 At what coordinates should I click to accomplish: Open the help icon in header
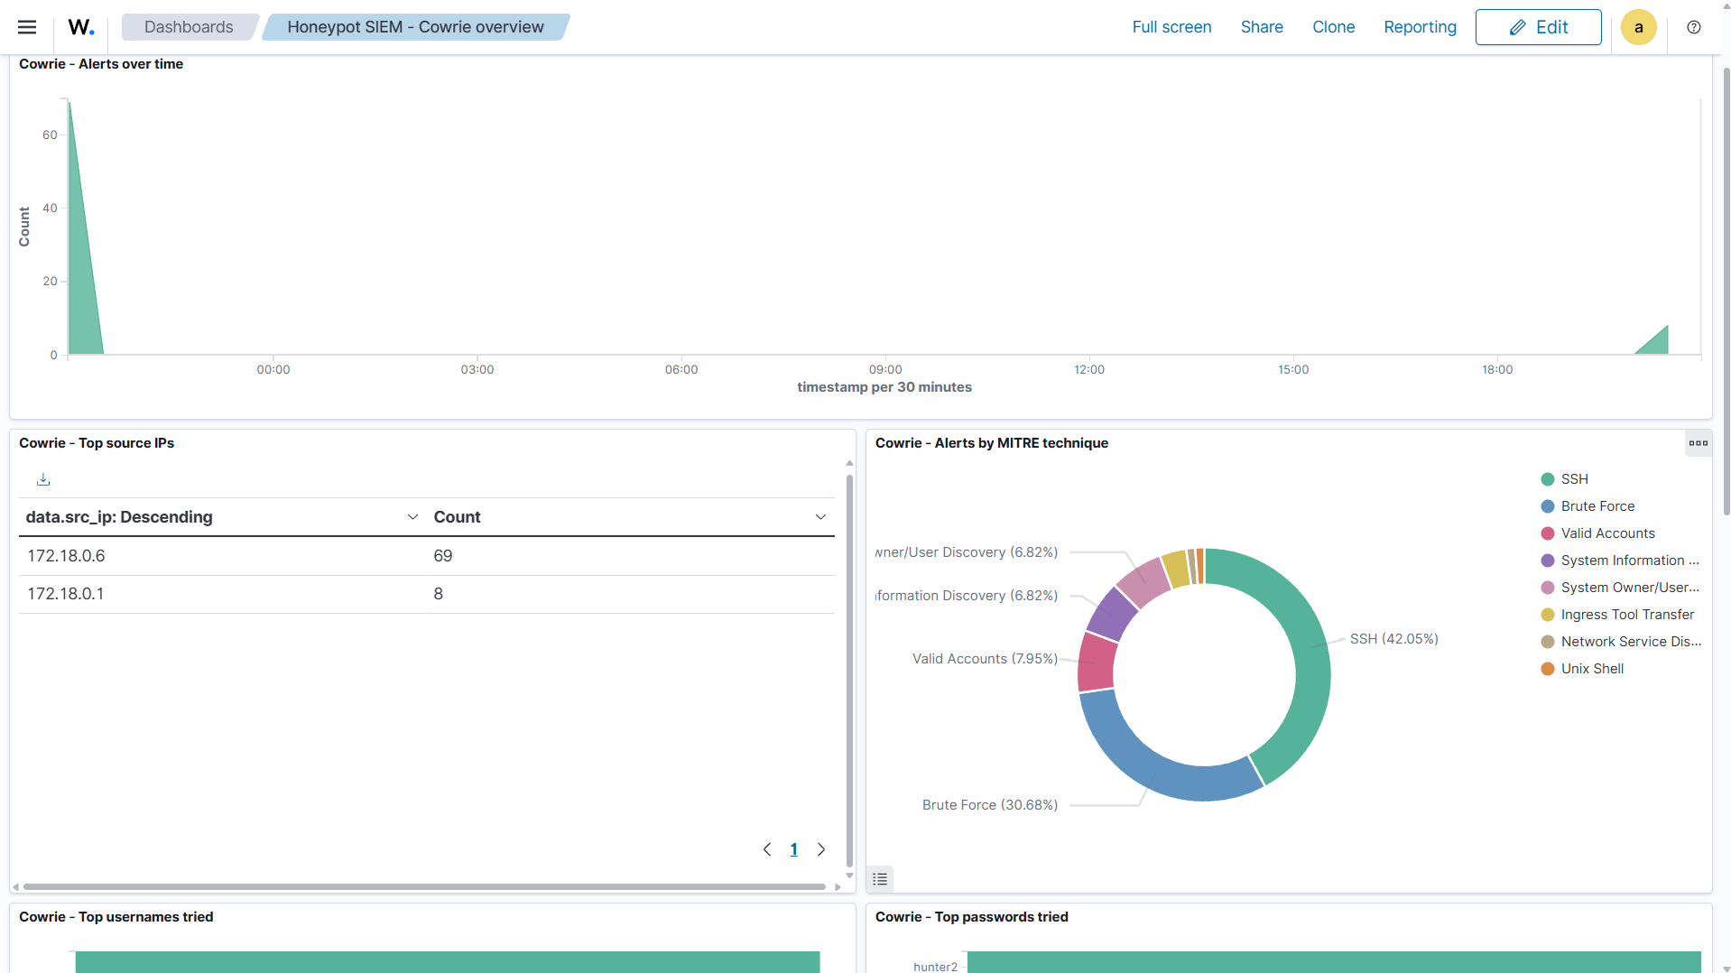(x=1694, y=27)
